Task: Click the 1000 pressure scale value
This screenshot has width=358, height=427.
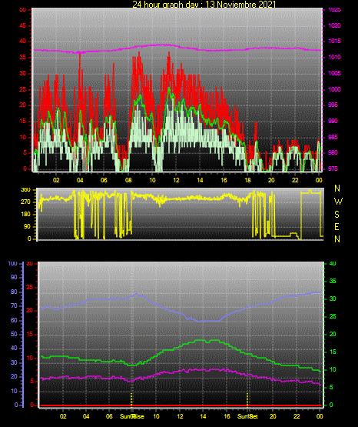Action: (335, 89)
